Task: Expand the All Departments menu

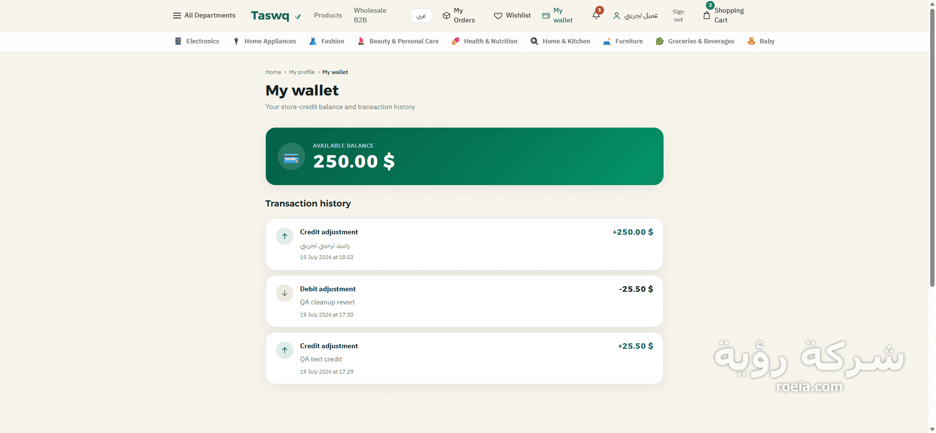Action: pyautogui.click(x=204, y=16)
